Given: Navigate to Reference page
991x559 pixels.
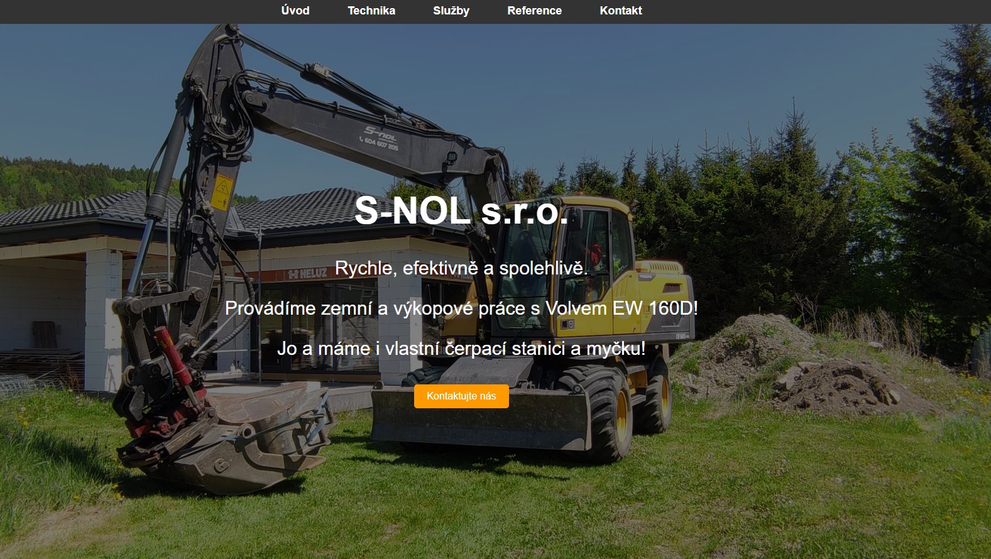Looking at the screenshot, I should click(535, 11).
